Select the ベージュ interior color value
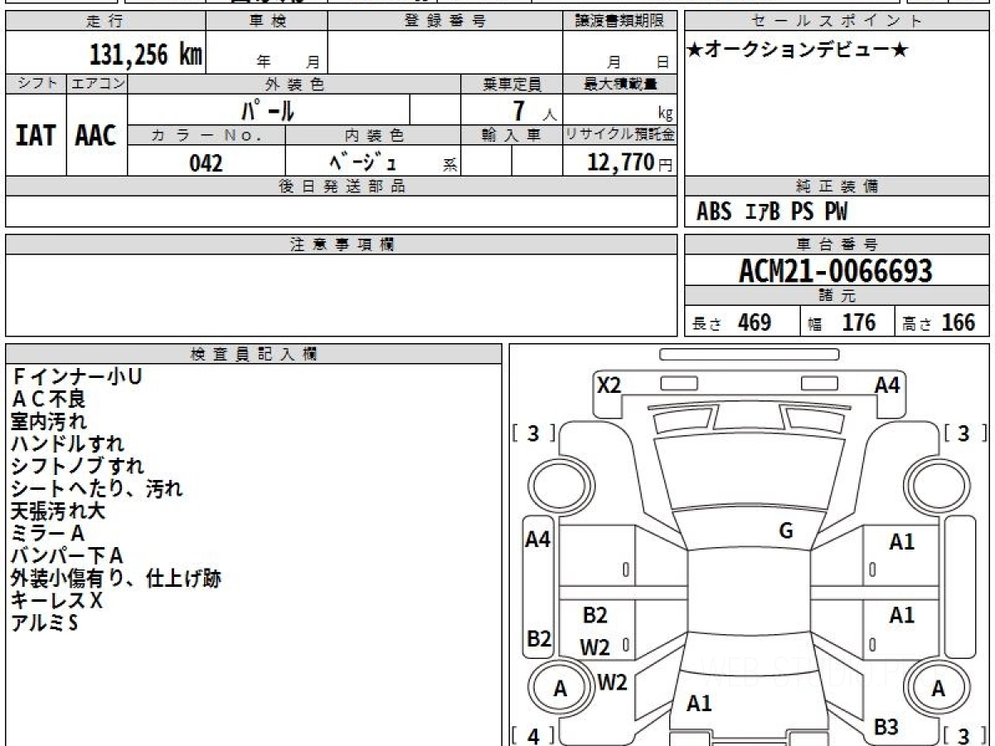Image resolution: width=995 pixels, height=746 pixels. pyautogui.click(x=365, y=162)
